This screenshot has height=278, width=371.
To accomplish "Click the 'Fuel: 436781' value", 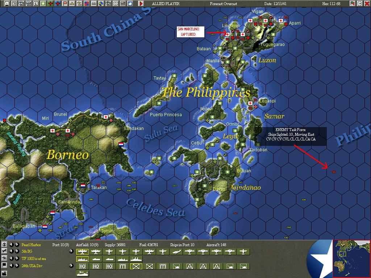I will (x=149, y=245).
